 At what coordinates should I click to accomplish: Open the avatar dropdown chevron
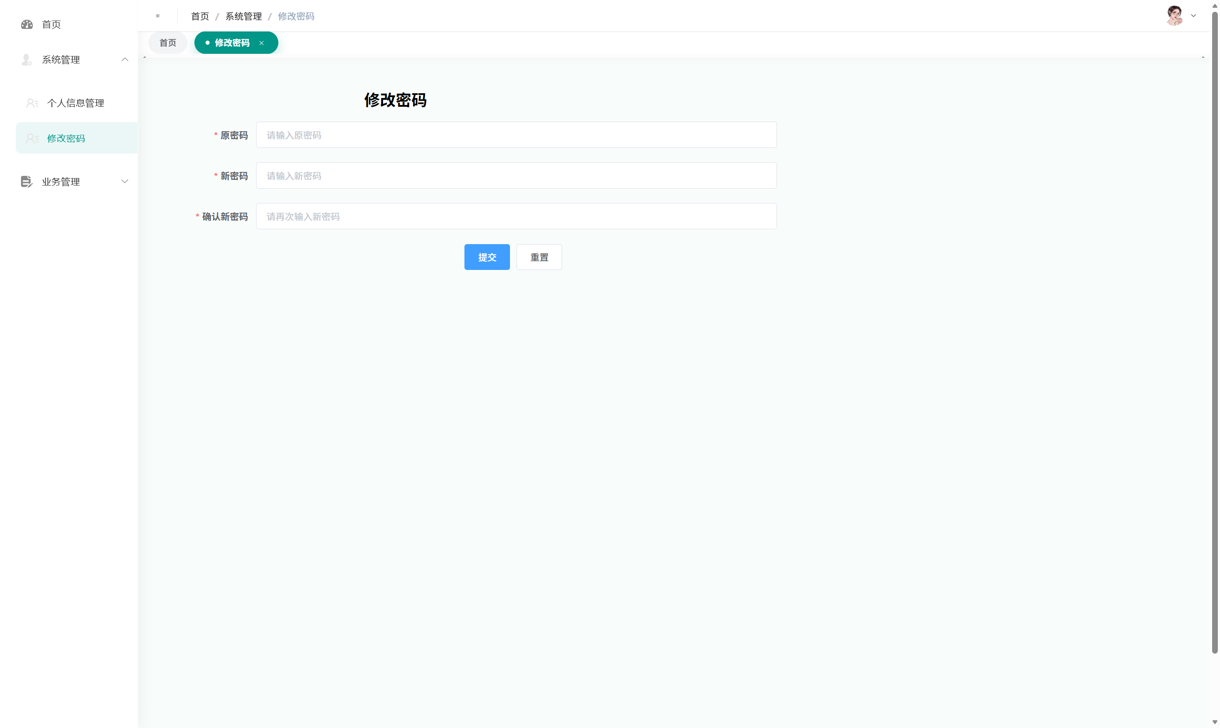(1193, 16)
